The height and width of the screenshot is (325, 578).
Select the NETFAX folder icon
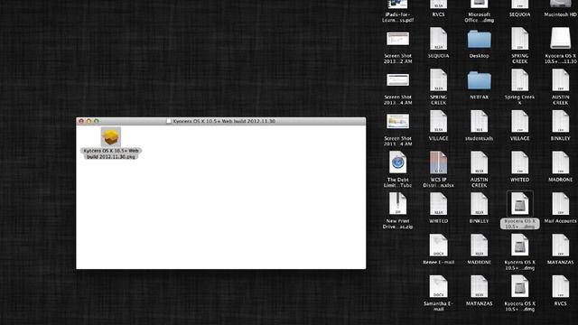click(480, 80)
